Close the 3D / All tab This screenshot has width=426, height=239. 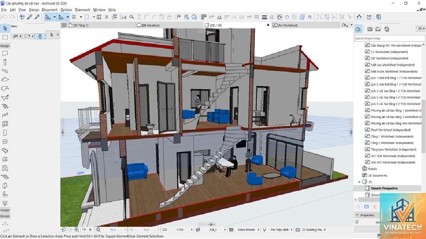[x=268, y=25]
